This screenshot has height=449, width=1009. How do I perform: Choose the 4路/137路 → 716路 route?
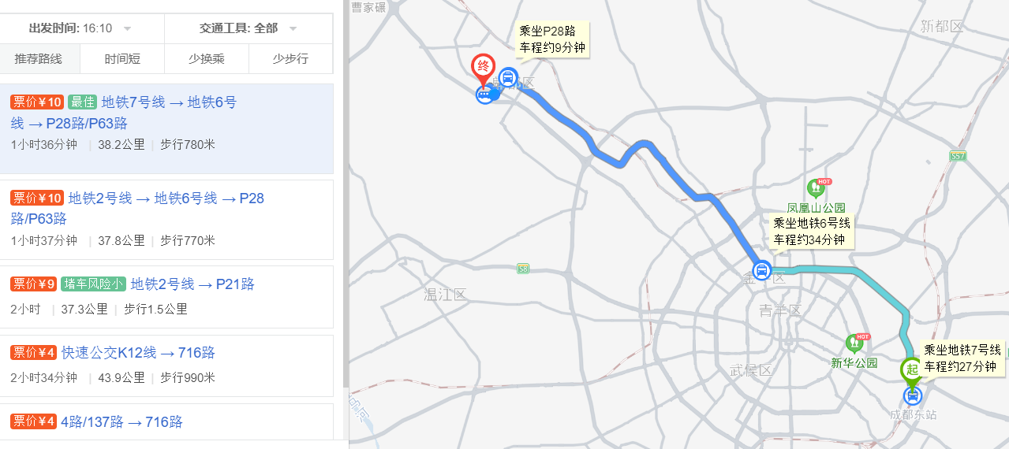(166, 421)
